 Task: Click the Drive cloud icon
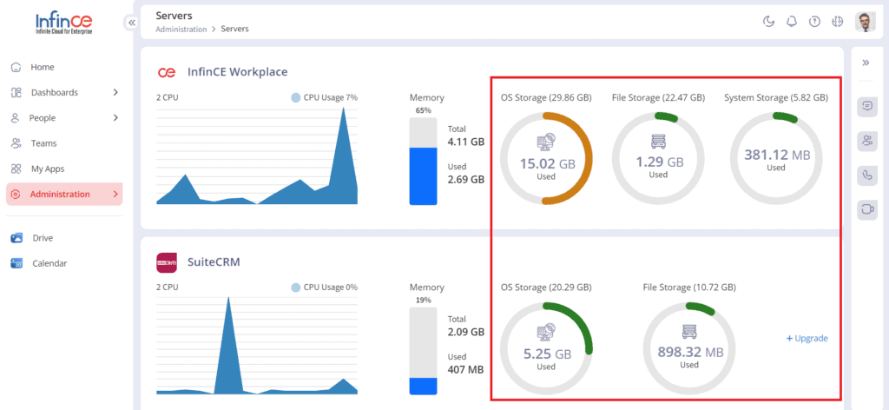pyautogui.click(x=16, y=238)
